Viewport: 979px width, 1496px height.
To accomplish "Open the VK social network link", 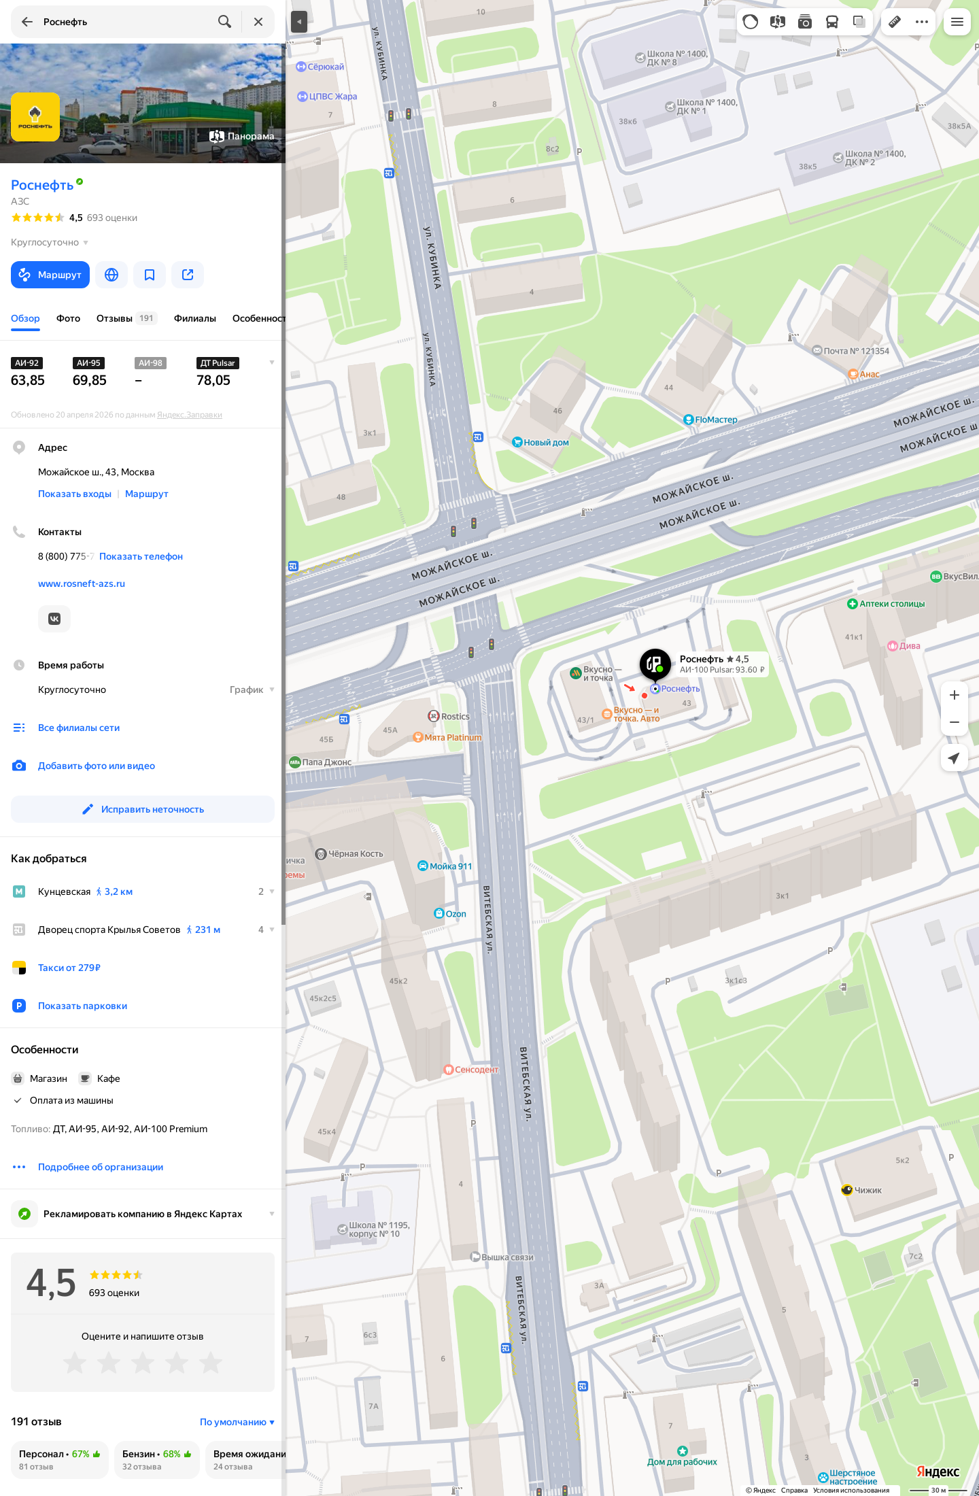I will pyautogui.click(x=54, y=619).
